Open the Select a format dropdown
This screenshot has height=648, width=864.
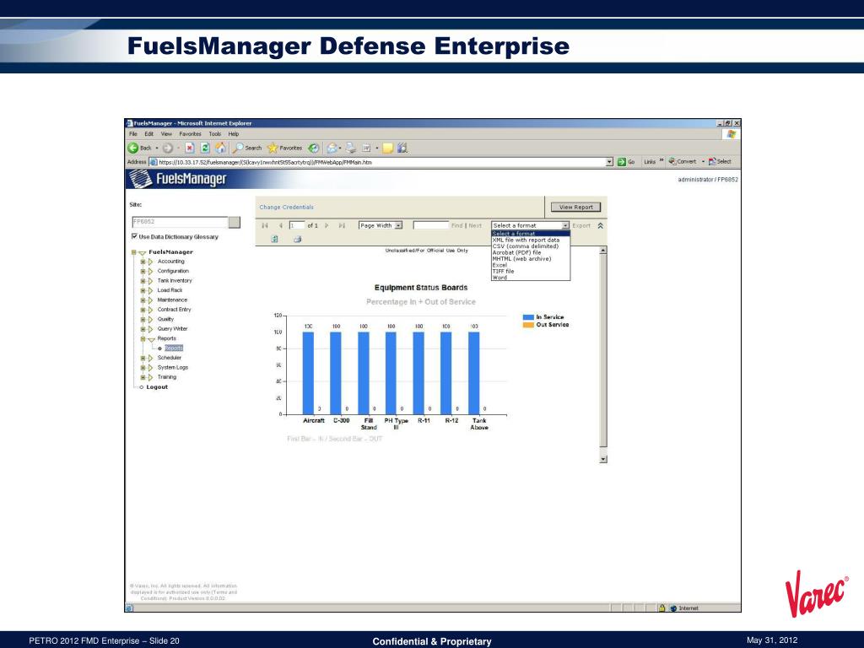click(x=565, y=225)
